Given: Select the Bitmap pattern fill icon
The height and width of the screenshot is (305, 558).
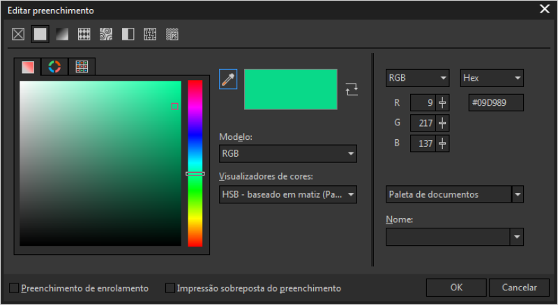Looking at the screenshot, I should point(106,34).
